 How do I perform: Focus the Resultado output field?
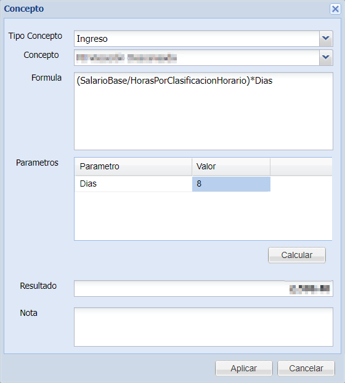(x=203, y=288)
